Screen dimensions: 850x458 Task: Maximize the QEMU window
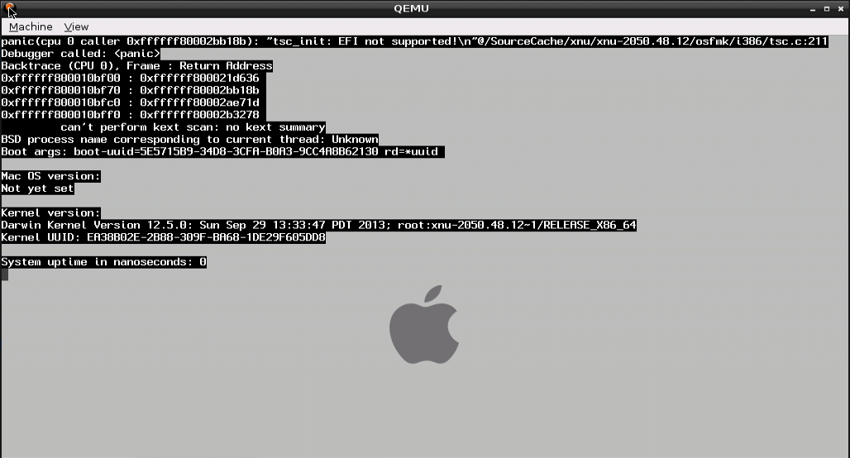tap(827, 9)
